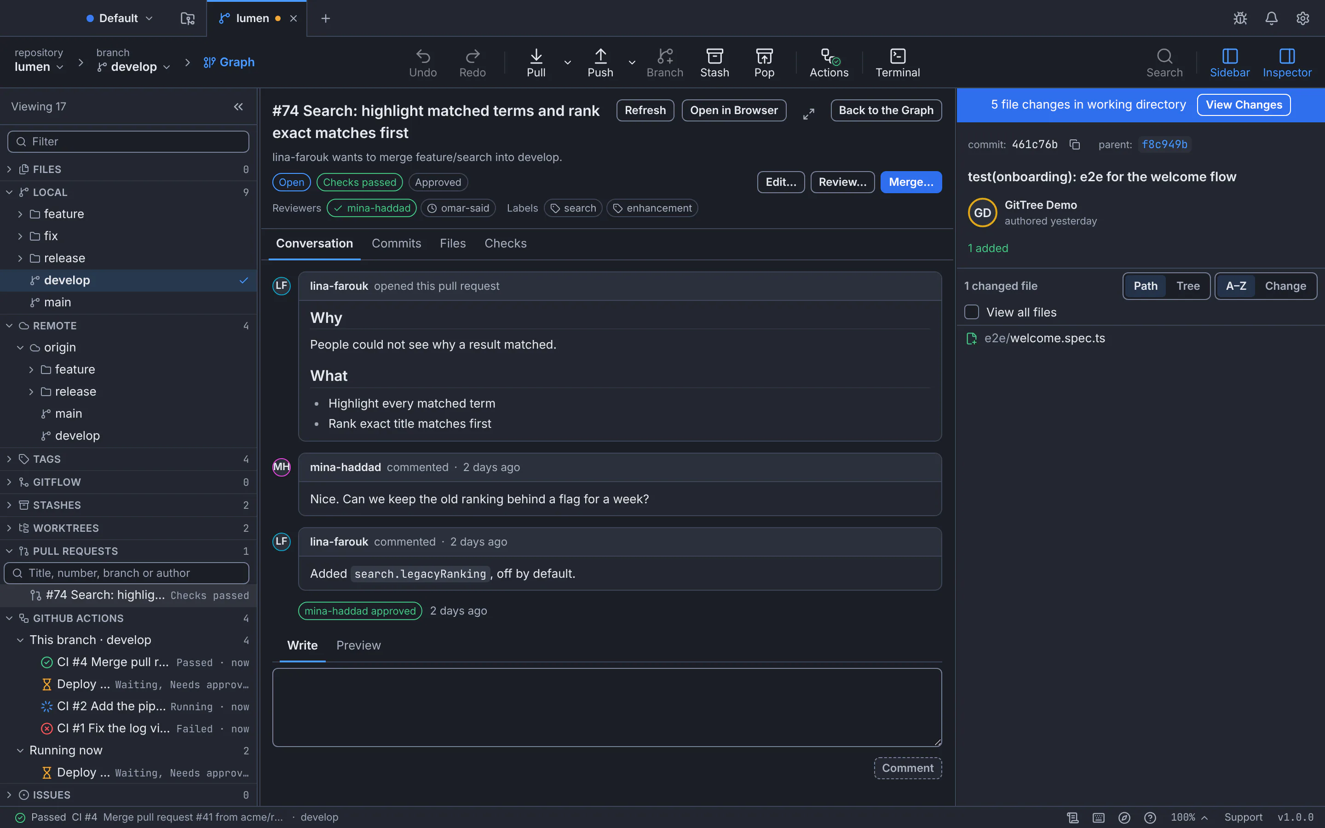This screenshot has height=828, width=1325.
Task: Switch file list to Tree view
Action: coord(1187,286)
